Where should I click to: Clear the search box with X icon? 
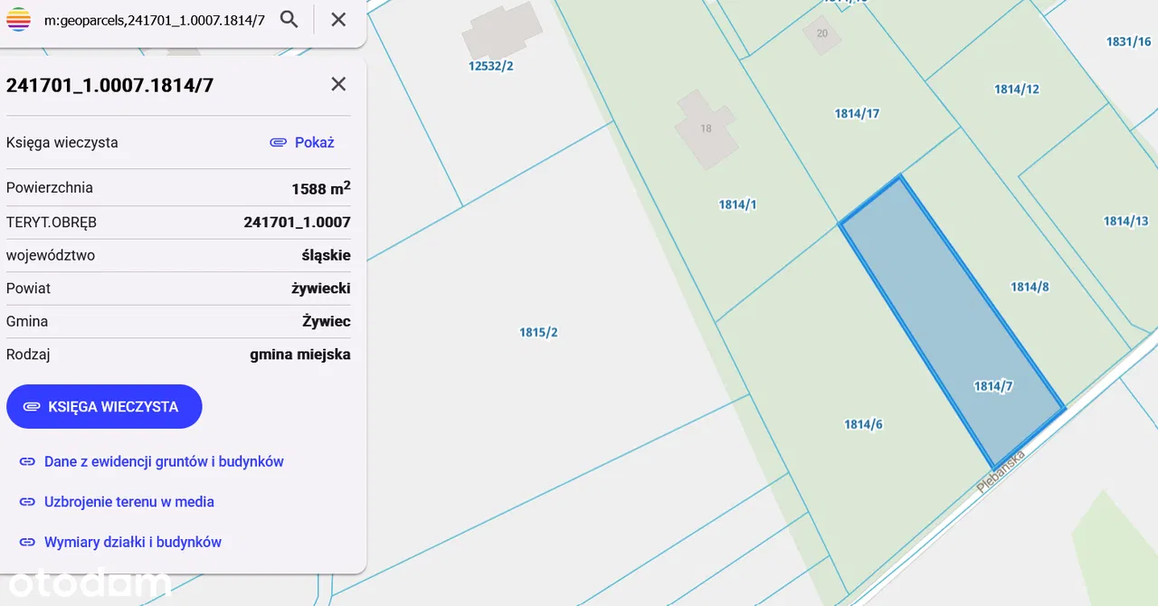click(x=338, y=19)
